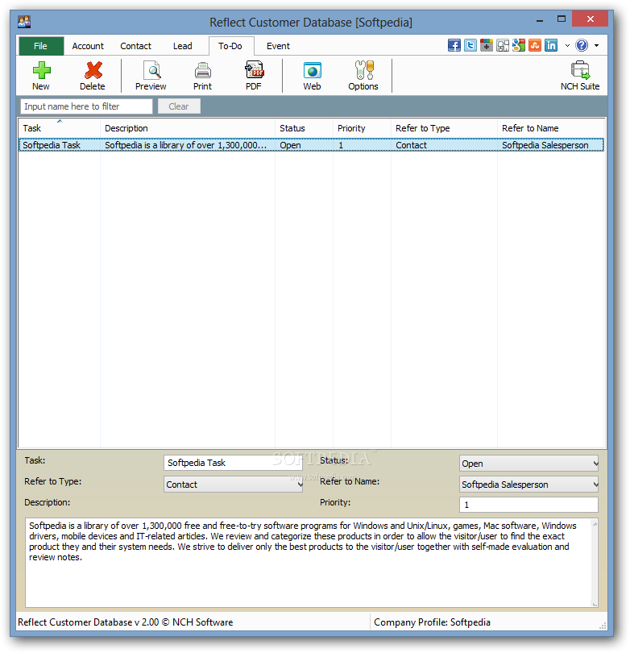The width and height of the screenshot is (630, 653).
Task: Close the Reflect Customer Database window
Action: [x=590, y=19]
